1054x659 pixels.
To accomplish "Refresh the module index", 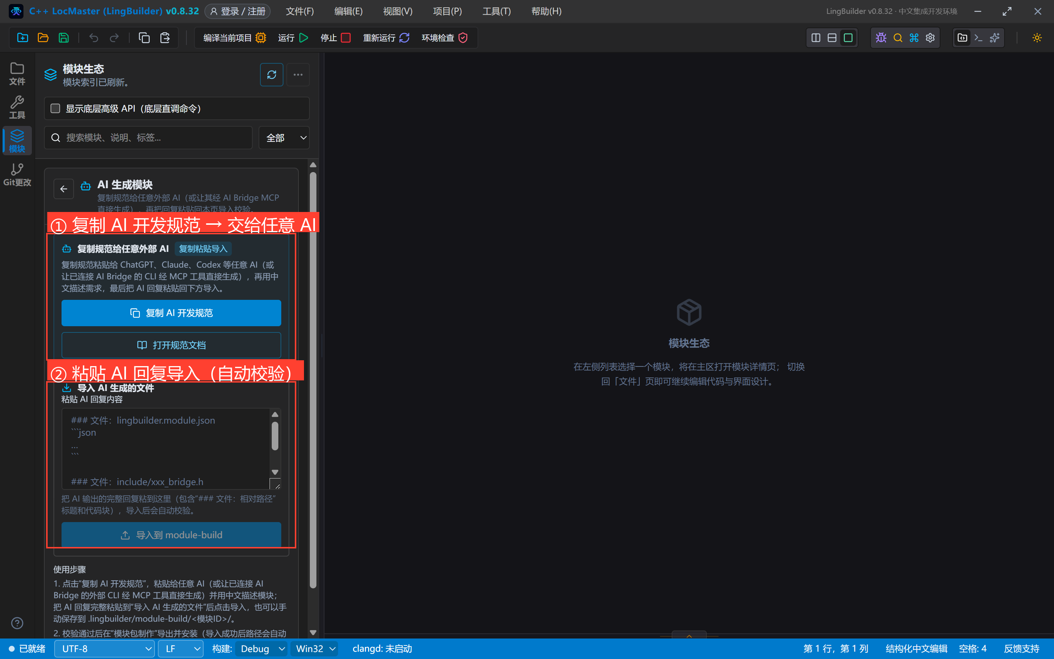I will click(x=272, y=75).
